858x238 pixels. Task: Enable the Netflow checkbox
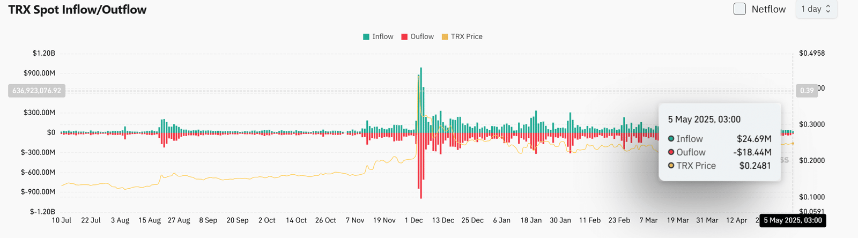pyautogui.click(x=739, y=9)
